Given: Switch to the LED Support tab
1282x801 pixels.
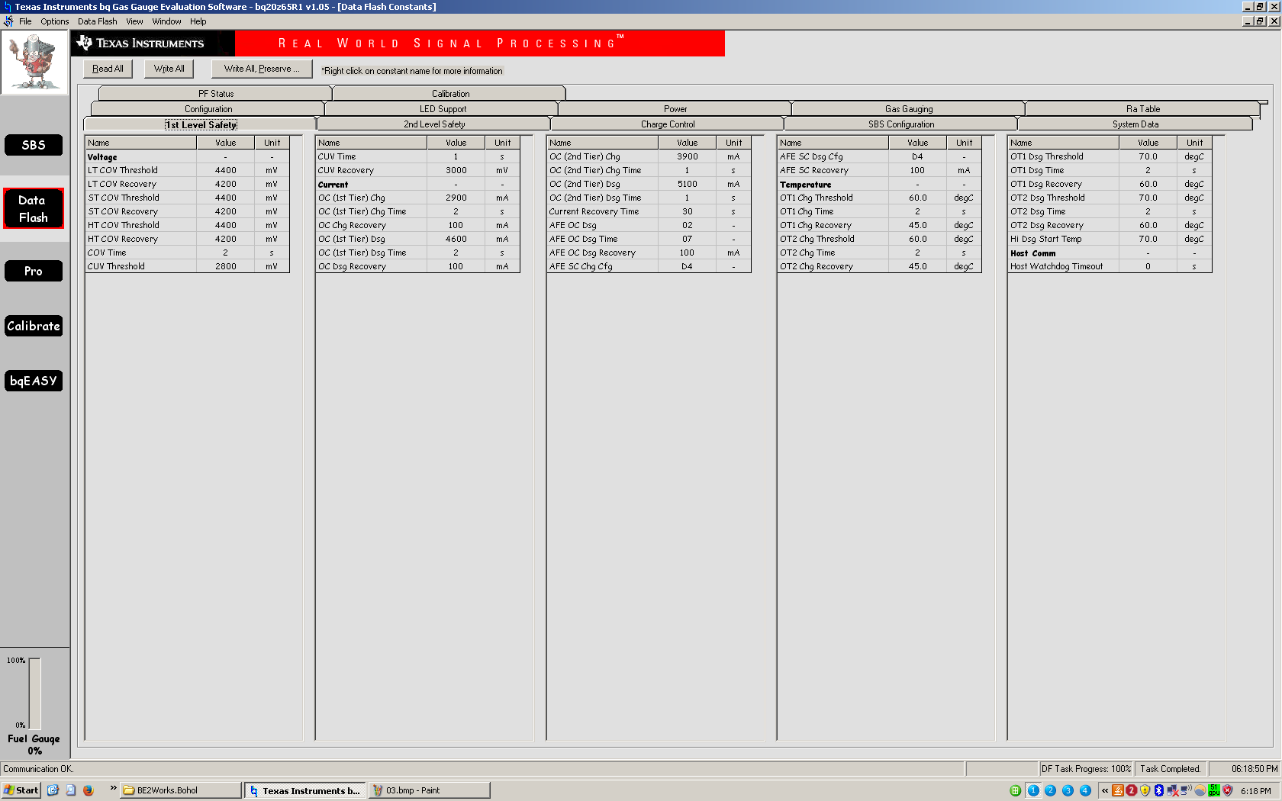Looking at the screenshot, I should click(x=443, y=108).
